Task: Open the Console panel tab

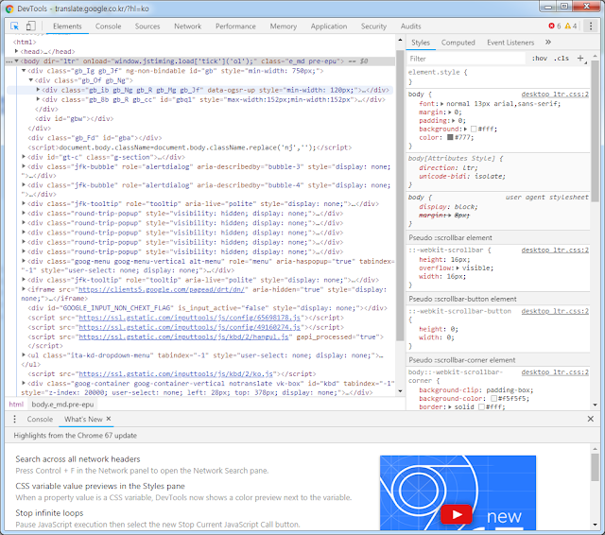Action: (x=108, y=26)
